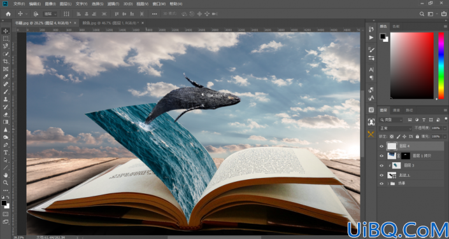The height and width of the screenshot is (239, 449).
Task: Expand the 场景 layer group
Action: tap(388, 184)
